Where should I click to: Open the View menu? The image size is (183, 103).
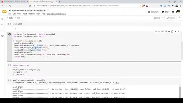[19, 14]
